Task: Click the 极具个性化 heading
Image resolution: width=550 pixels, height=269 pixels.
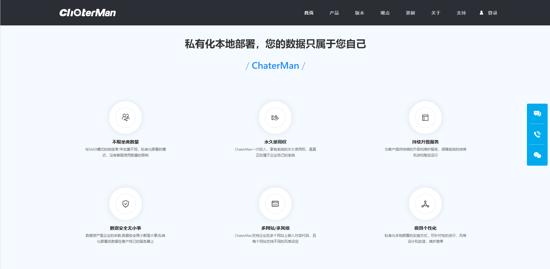Action: point(425,228)
